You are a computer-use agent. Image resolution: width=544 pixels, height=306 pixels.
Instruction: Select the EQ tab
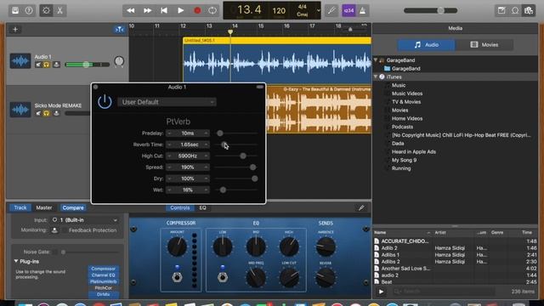[x=202, y=207]
